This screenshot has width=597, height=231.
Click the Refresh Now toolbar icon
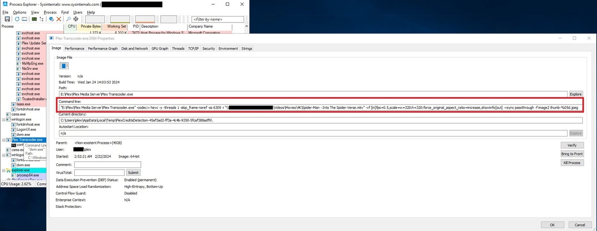pos(17,19)
